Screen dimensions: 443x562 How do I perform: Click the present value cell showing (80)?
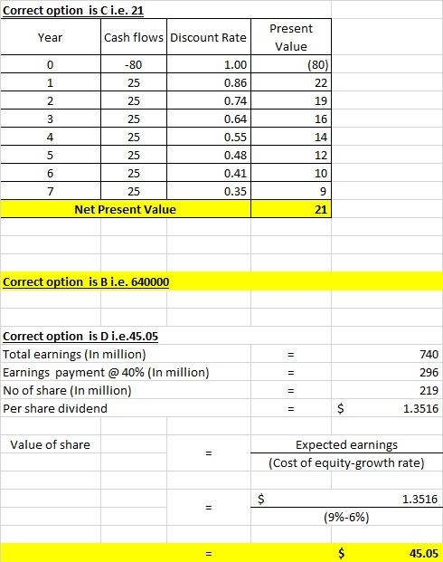tap(291, 64)
